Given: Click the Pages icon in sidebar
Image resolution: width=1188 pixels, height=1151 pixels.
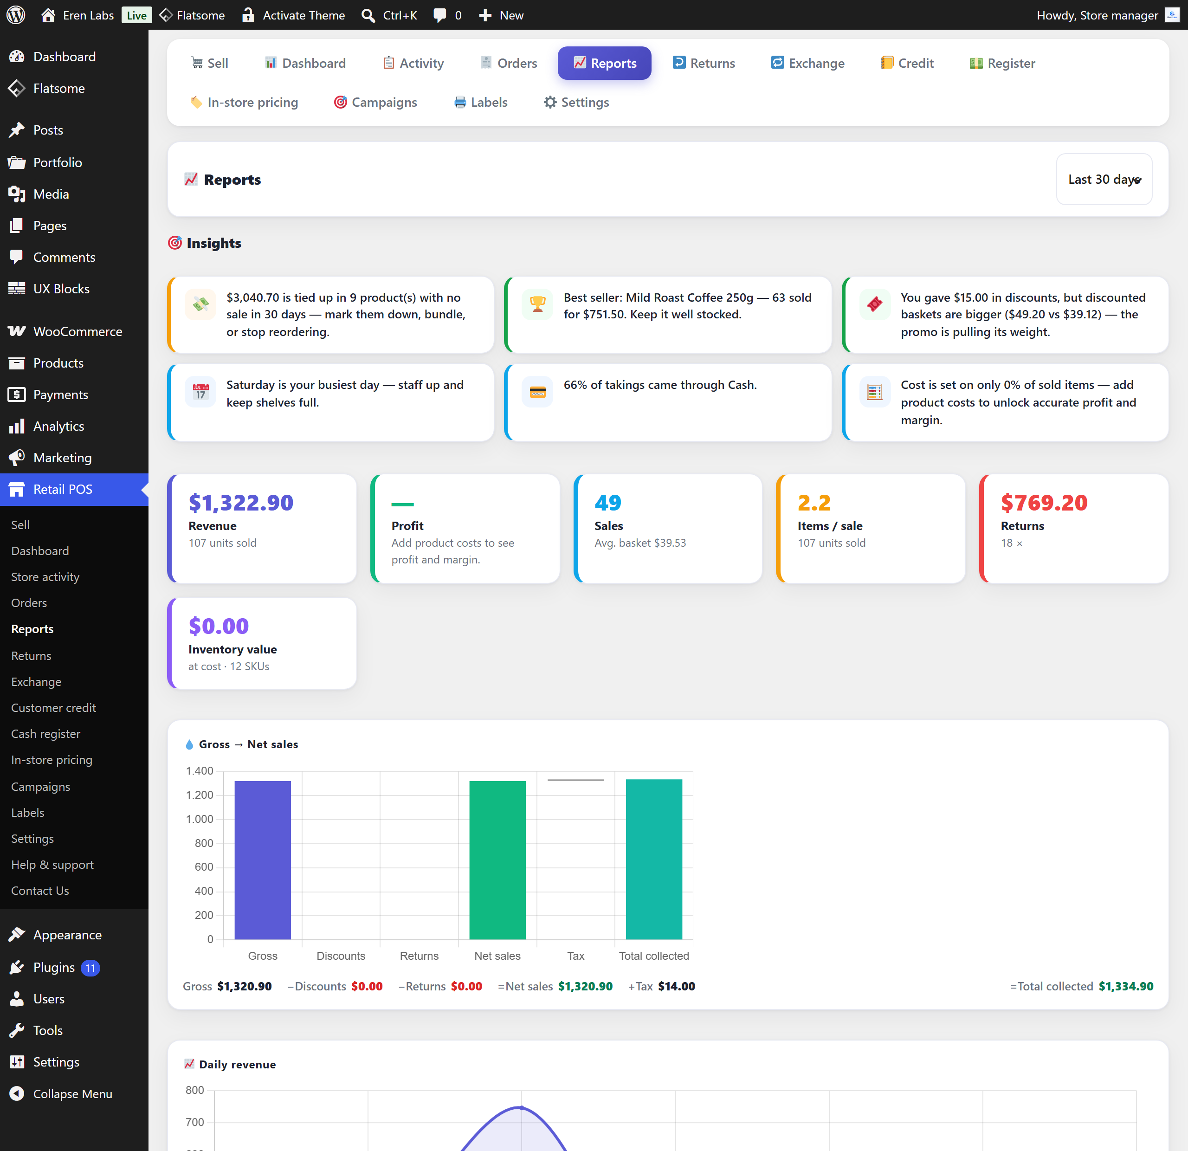Looking at the screenshot, I should click(17, 226).
